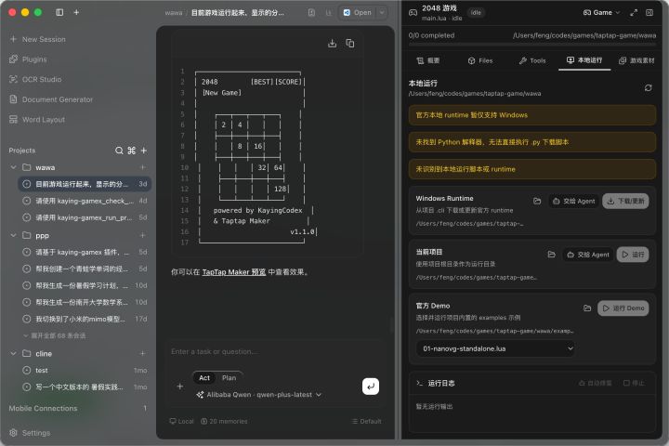Run the current project with 运行
The image size is (669, 446).
[x=633, y=255]
